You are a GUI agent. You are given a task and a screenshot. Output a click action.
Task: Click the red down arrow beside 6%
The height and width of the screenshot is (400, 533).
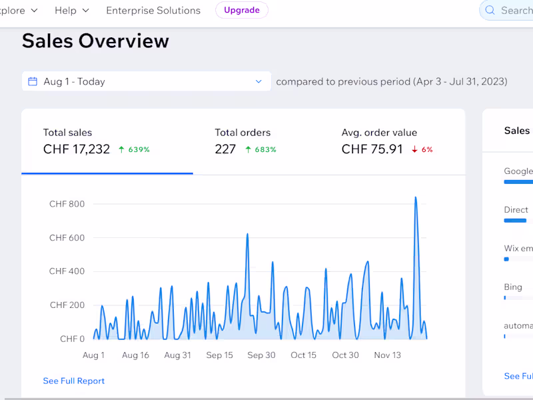click(414, 149)
